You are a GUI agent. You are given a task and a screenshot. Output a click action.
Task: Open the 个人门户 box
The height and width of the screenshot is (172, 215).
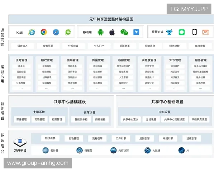click(x=99, y=46)
